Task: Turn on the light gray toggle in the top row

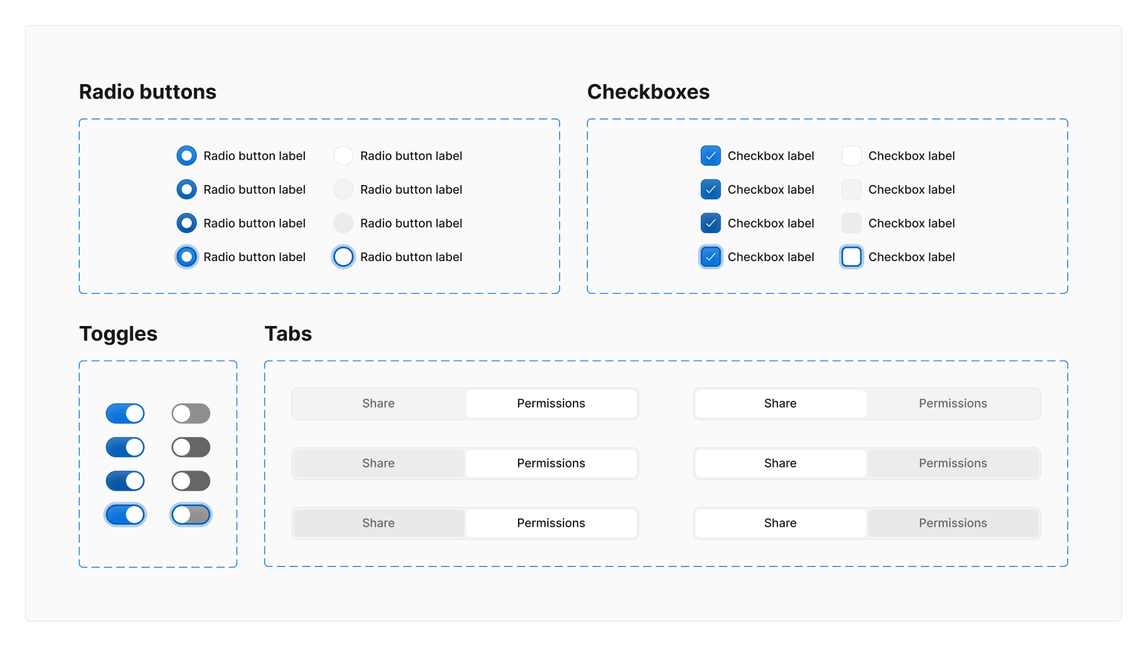Action: [191, 413]
